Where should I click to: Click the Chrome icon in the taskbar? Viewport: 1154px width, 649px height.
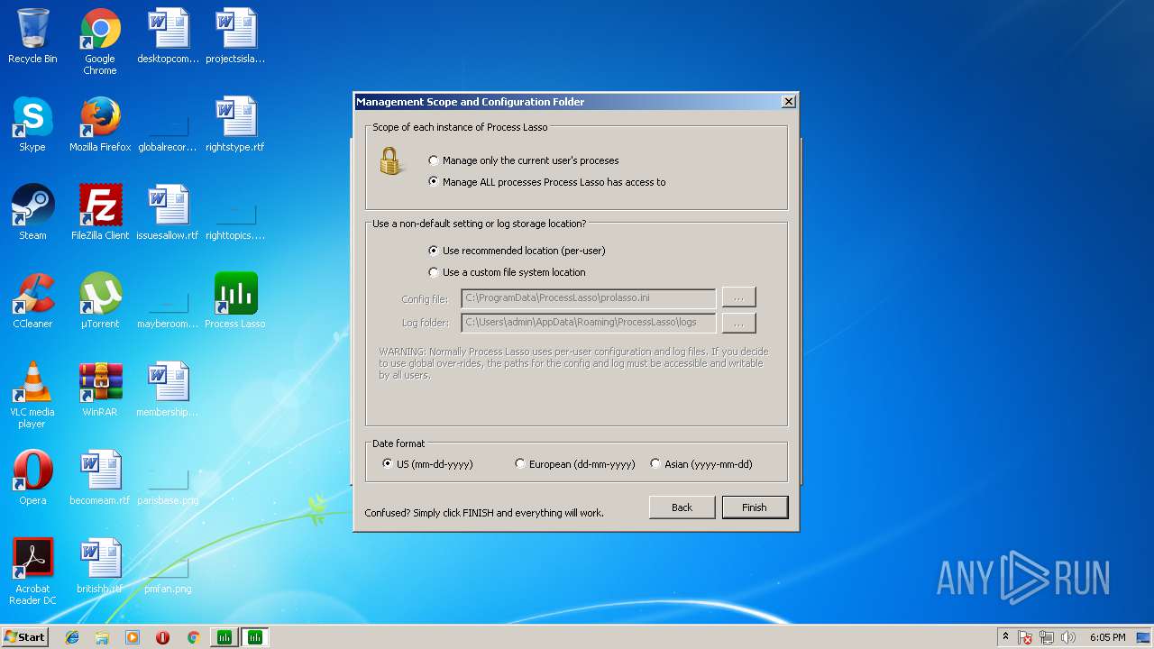(193, 637)
